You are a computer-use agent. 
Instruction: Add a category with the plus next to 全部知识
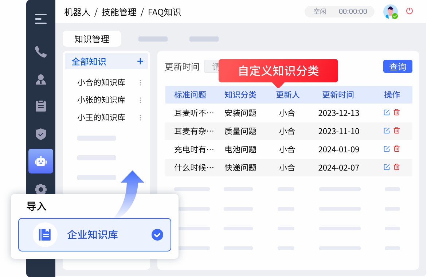[140, 62]
